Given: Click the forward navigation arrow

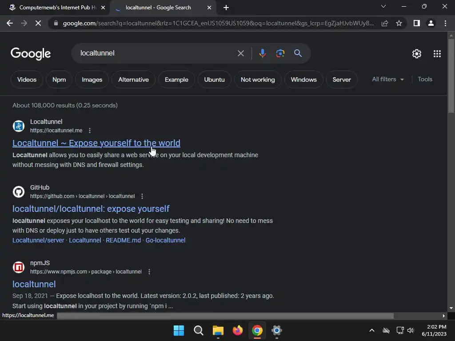Looking at the screenshot, I should pos(24,23).
